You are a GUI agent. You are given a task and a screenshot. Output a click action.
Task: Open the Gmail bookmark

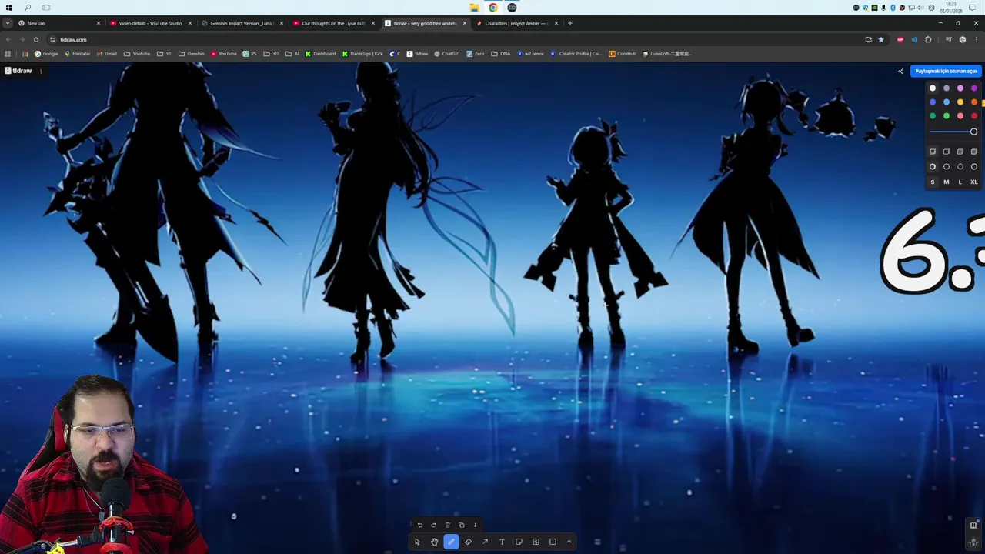coord(107,54)
